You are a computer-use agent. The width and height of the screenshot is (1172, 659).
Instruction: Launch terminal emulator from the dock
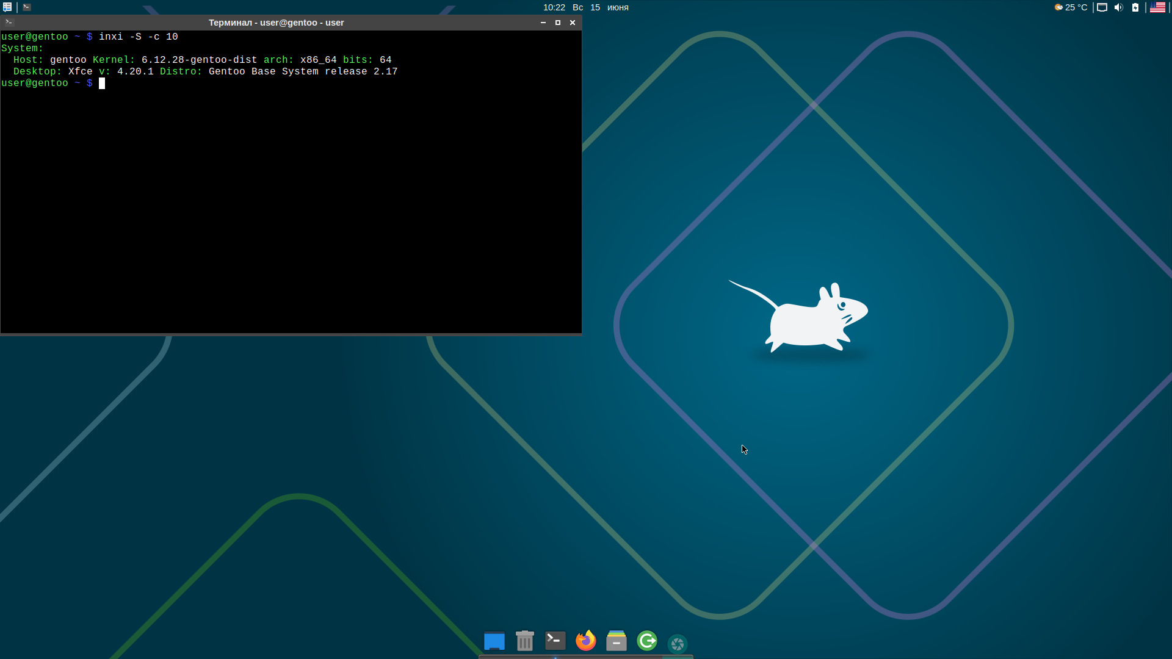(555, 640)
